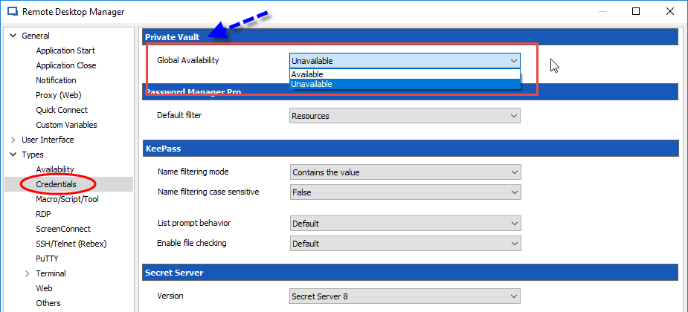Select Macro/Script/Tool tree item
688x312 pixels.
pos(67,199)
